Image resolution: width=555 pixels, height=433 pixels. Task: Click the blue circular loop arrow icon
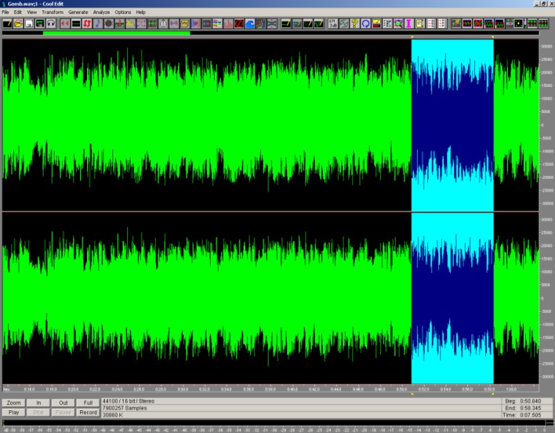click(x=366, y=23)
